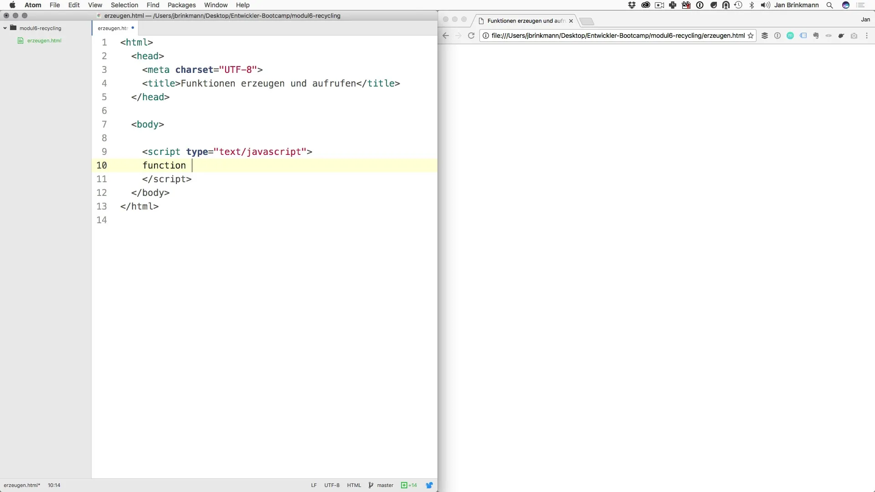Image resolution: width=875 pixels, height=492 pixels.
Task: Go back in the browser
Action: point(446,36)
